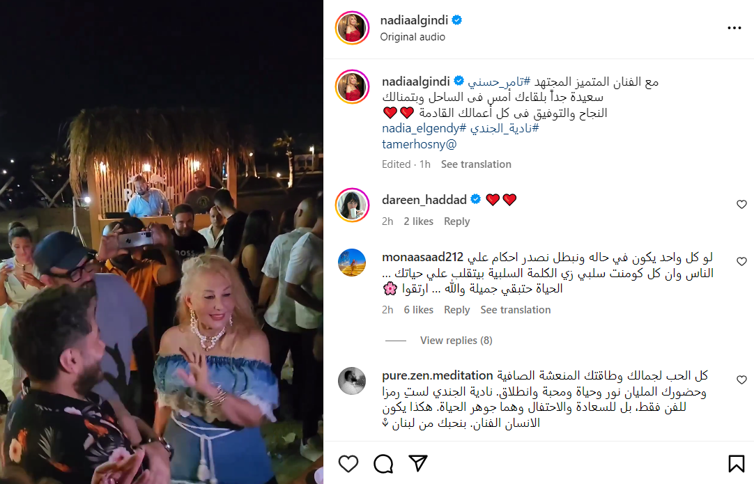The image size is (754, 484).
Task: Open the three-dot more options menu
Action: click(734, 29)
